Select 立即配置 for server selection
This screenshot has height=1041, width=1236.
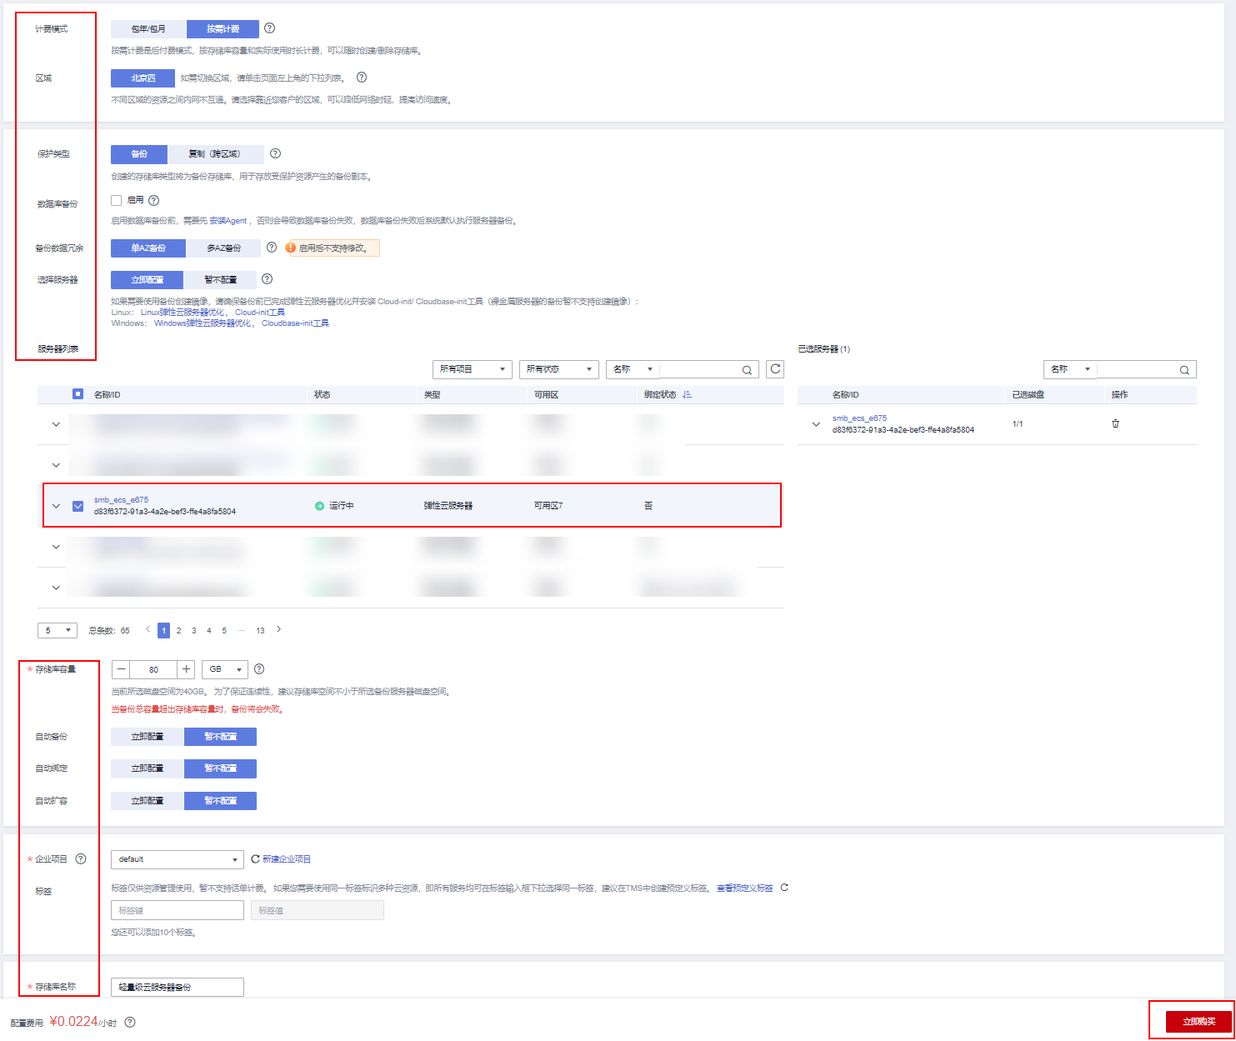[x=147, y=280]
